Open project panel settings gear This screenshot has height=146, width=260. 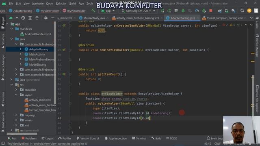pos(46,18)
